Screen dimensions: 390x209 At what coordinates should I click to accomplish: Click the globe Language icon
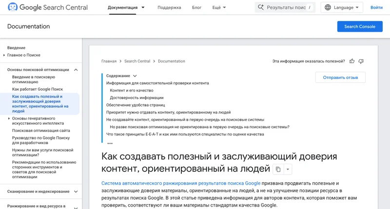pos(328,7)
